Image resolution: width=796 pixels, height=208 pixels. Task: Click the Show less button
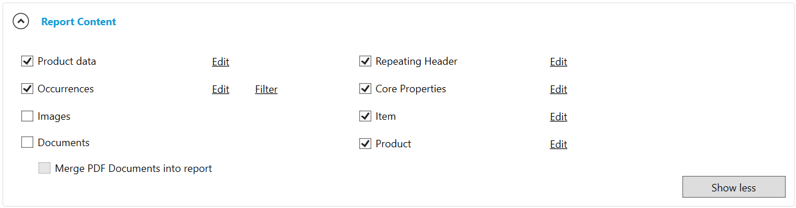[x=733, y=187]
